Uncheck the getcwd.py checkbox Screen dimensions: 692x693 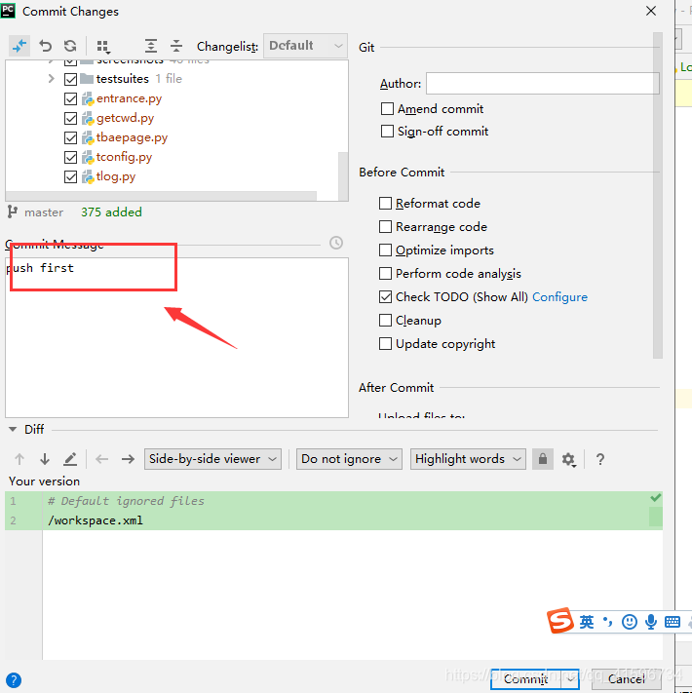pyautogui.click(x=71, y=119)
